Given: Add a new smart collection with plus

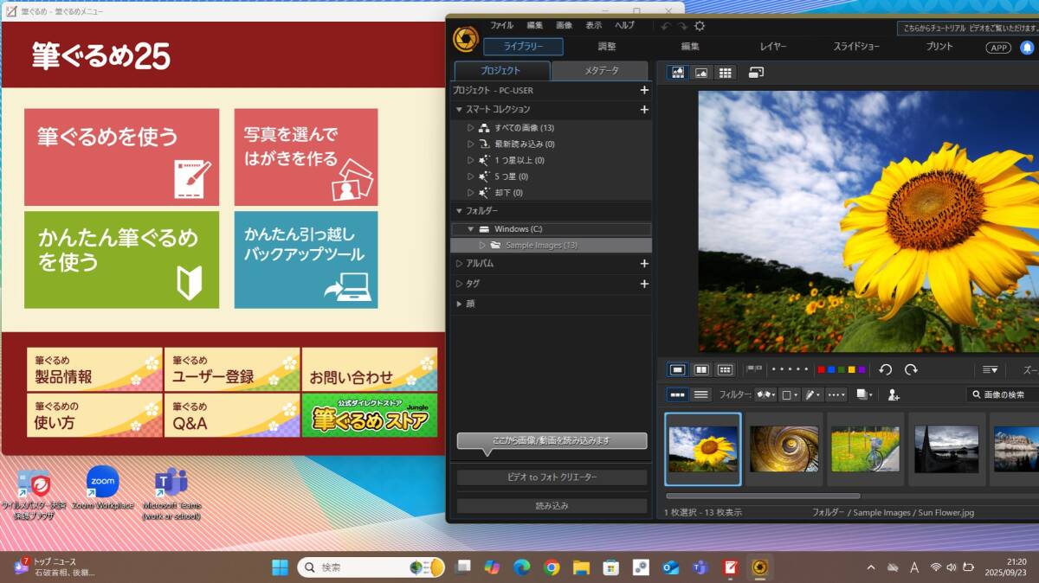Looking at the screenshot, I should pos(643,110).
